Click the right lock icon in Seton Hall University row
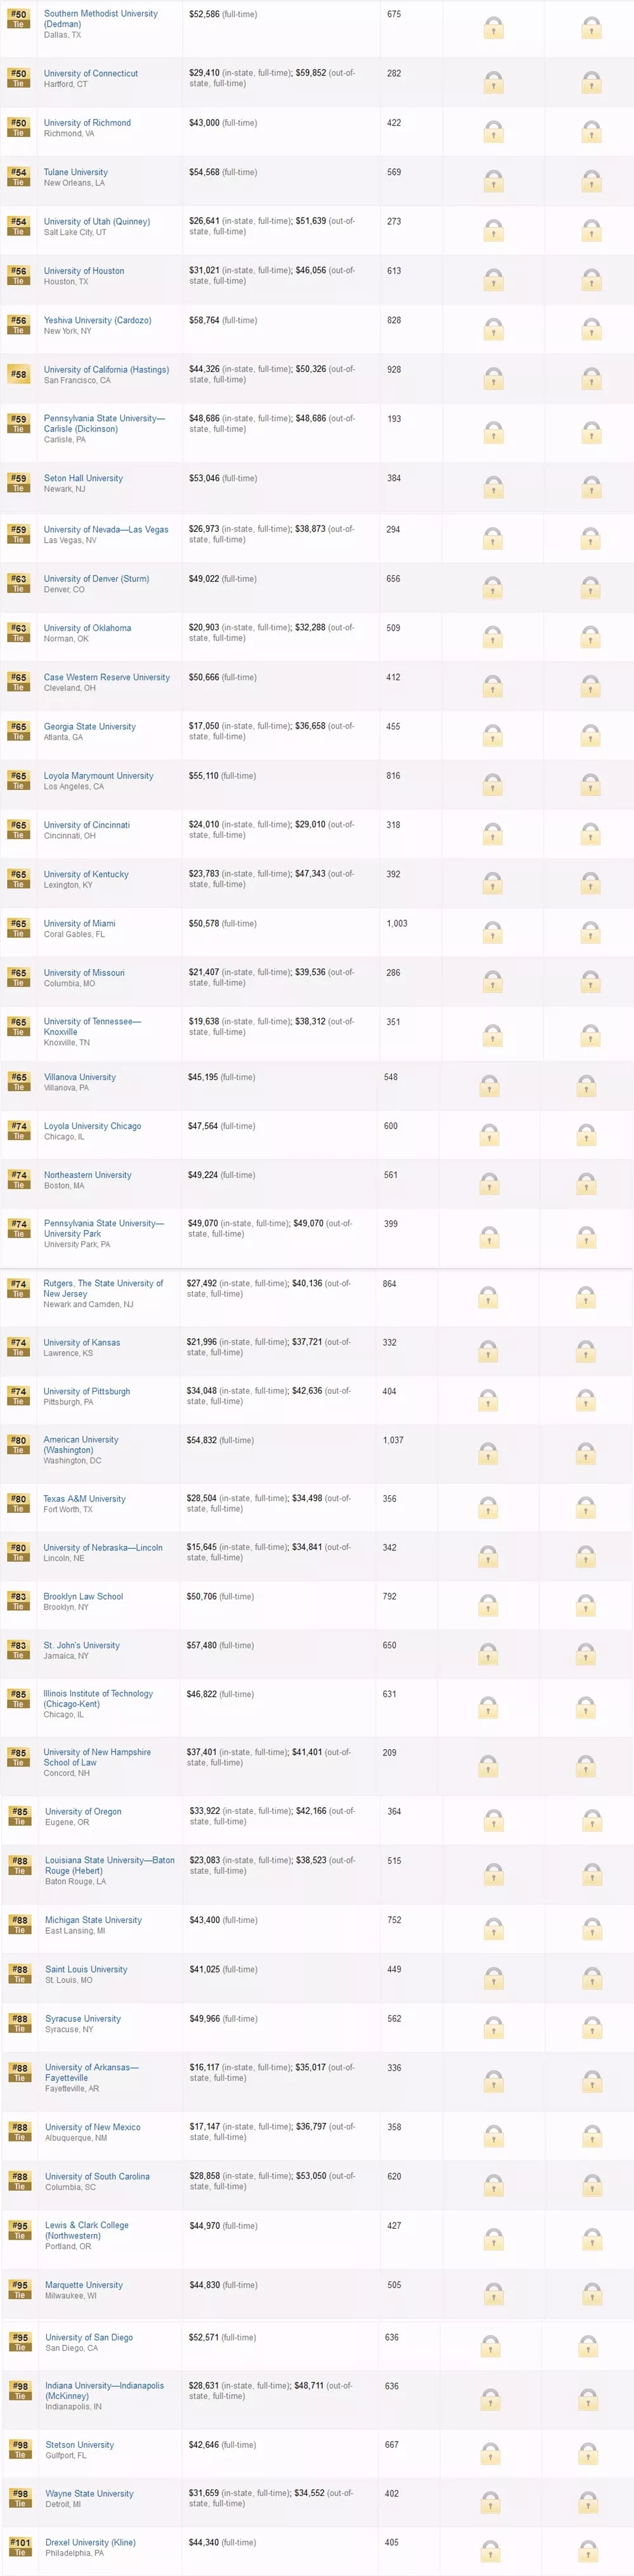Screen dimensions: 634x2576 coord(591,487)
